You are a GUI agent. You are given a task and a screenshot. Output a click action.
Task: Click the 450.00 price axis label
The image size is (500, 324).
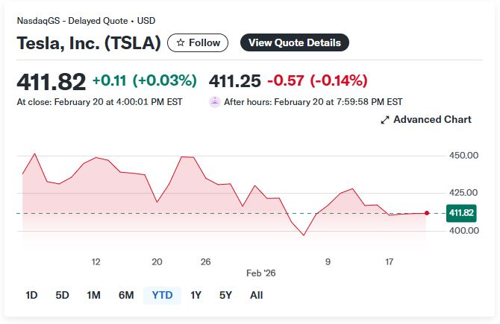click(463, 155)
